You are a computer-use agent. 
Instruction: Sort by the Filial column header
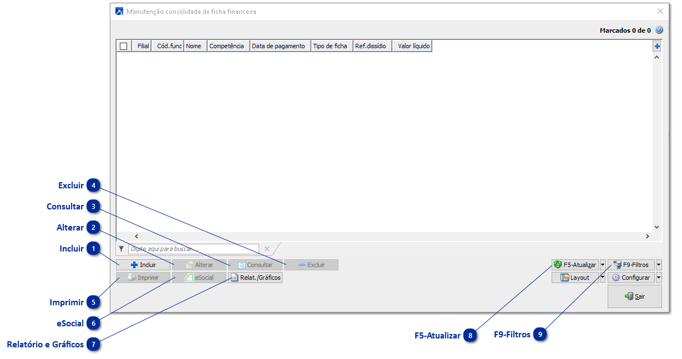coord(142,46)
